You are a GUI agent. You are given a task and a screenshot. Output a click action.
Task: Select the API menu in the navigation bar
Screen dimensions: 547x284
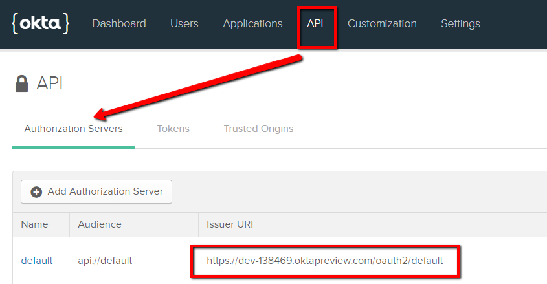(x=315, y=24)
